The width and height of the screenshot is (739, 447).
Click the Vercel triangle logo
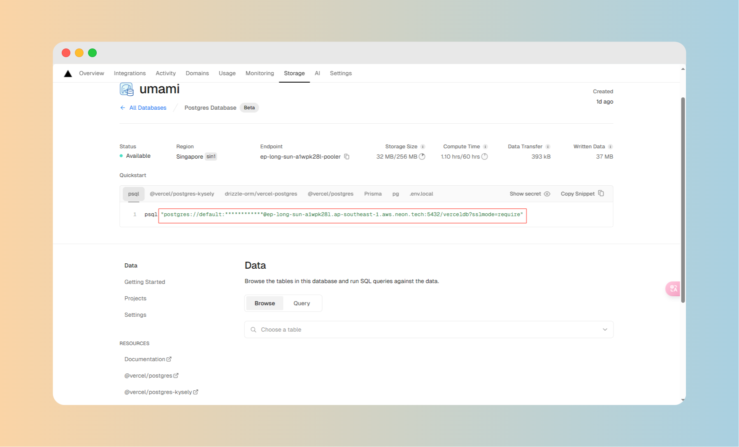[68, 74]
